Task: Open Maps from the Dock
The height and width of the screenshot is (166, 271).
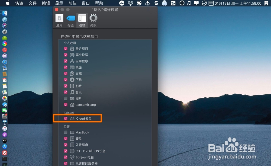Action: tap(5, 92)
